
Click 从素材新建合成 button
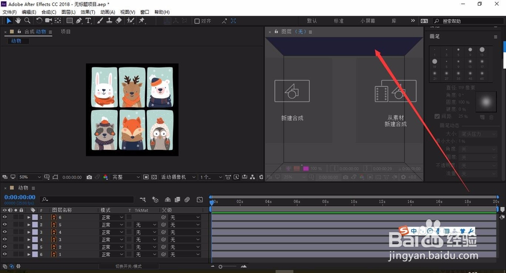(396, 103)
